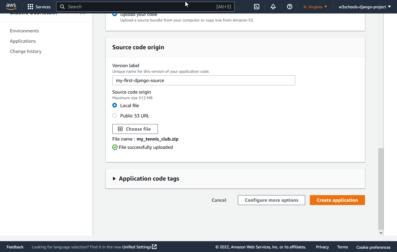Open the help question mark icon
Viewport: 397px width, 252px height.
pyautogui.click(x=290, y=7)
